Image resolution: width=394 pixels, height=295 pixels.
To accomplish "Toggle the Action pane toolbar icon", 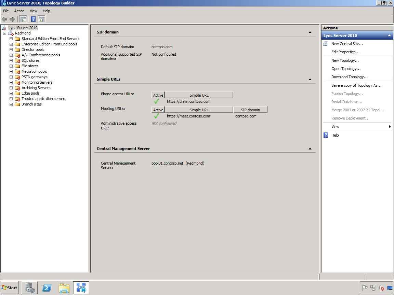I will pos(42,19).
